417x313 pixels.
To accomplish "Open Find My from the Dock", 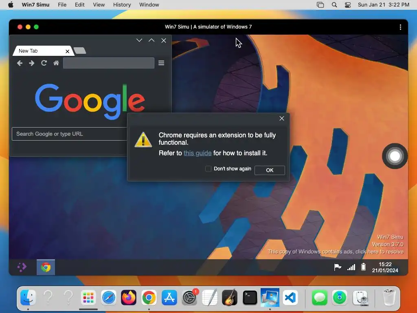I will (340, 297).
